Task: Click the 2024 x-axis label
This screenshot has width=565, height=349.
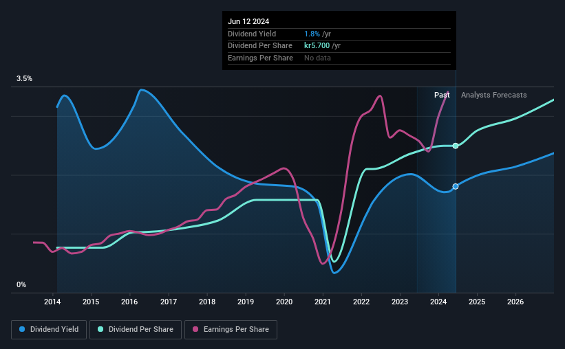Action: (438, 302)
